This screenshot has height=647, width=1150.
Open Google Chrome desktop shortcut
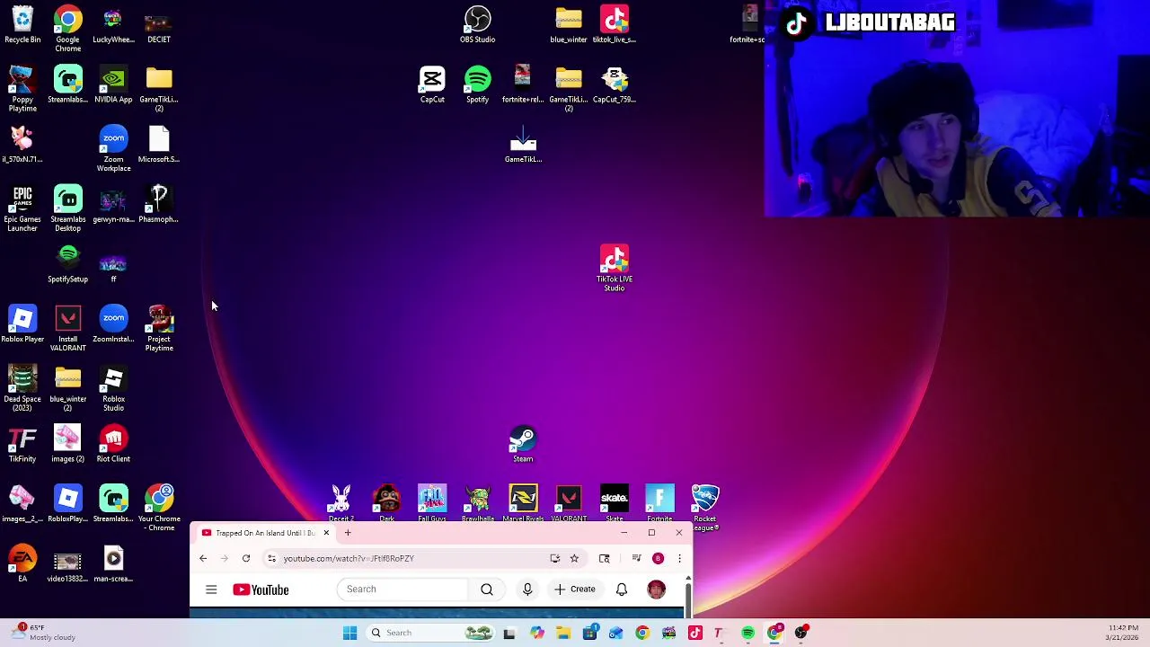pos(68,28)
